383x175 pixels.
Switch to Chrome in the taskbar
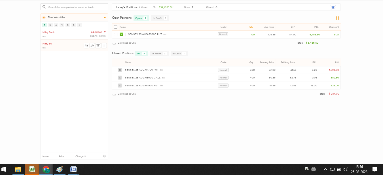click(x=46, y=169)
